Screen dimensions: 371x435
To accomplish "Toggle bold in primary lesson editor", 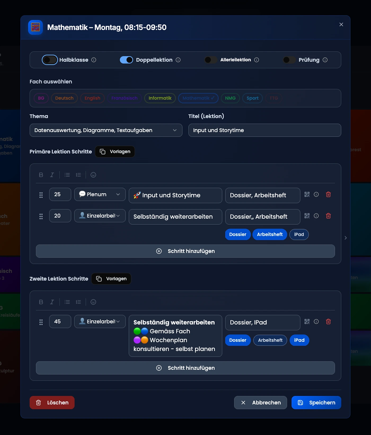I will point(41,175).
